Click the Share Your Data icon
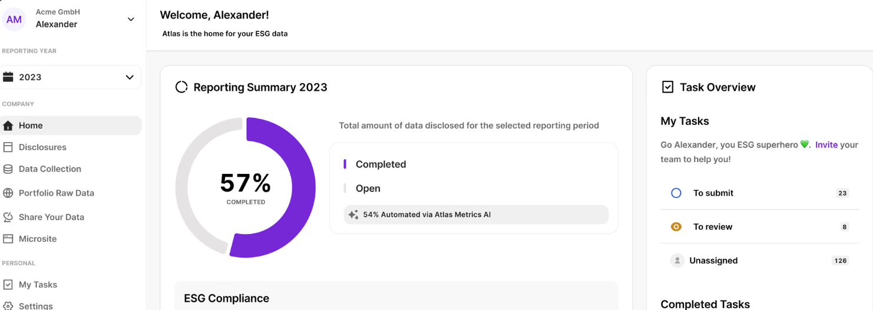Viewport: 873px width, 310px height. tap(8, 217)
